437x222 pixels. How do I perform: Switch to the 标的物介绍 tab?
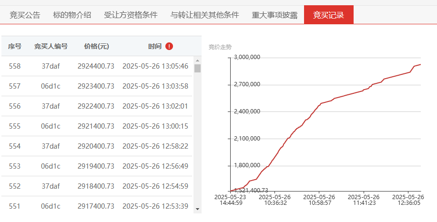point(72,15)
